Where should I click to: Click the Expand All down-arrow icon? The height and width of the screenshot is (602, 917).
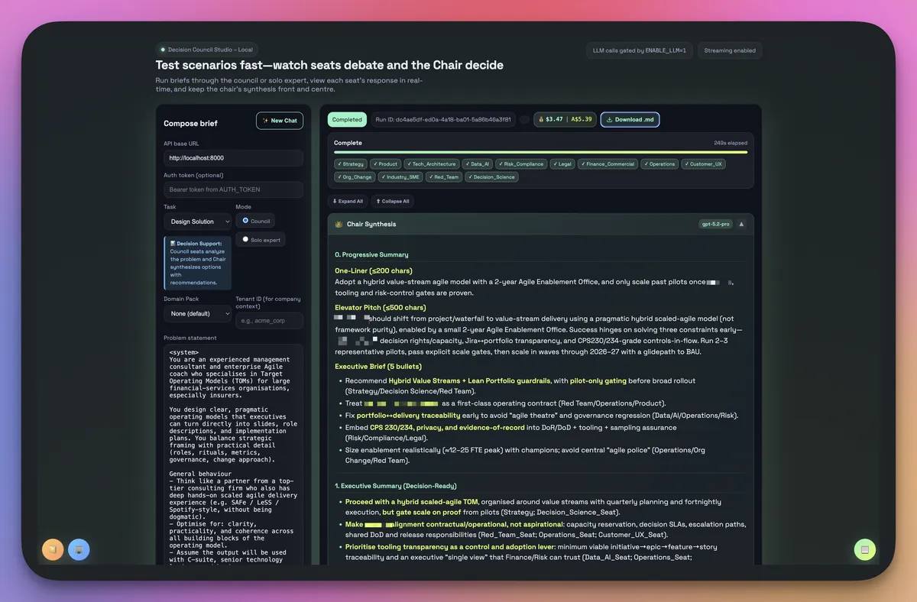coord(334,201)
